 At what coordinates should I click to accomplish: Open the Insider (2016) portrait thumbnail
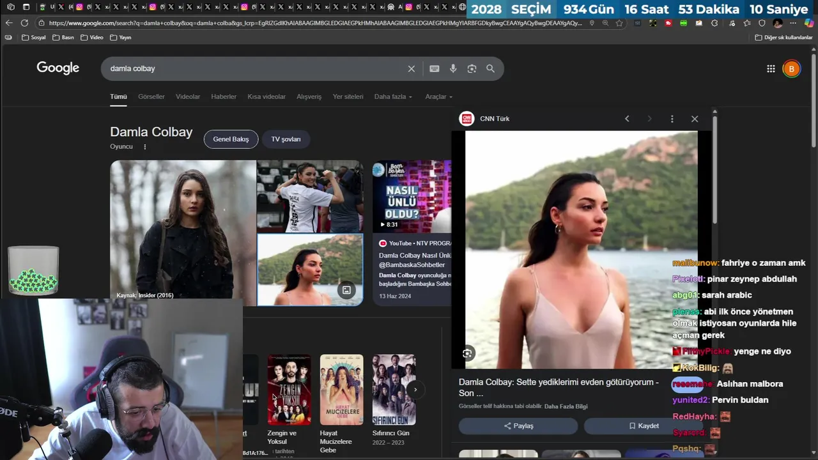pyautogui.click(x=183, y=230)
